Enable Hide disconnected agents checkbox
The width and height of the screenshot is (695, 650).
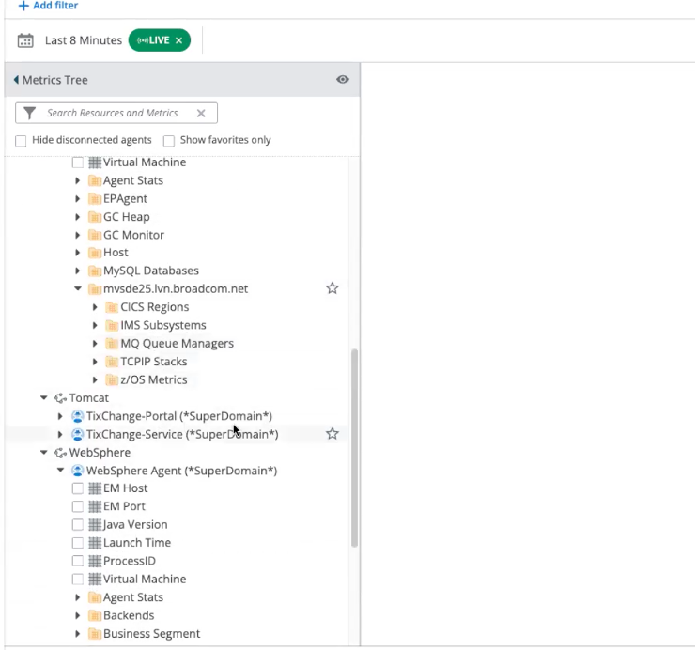21,141
